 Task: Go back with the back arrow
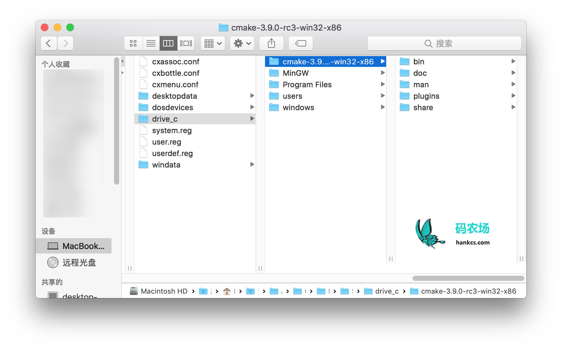pos(49,43)
